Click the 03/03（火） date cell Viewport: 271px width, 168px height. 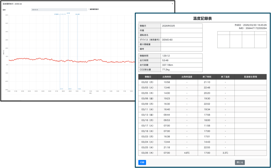[148, 88]
